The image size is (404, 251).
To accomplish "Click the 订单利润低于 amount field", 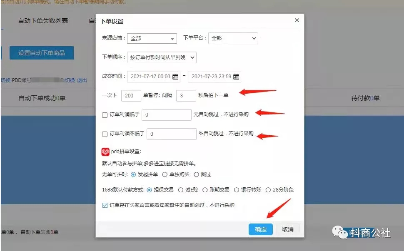I will pos(167,115).
